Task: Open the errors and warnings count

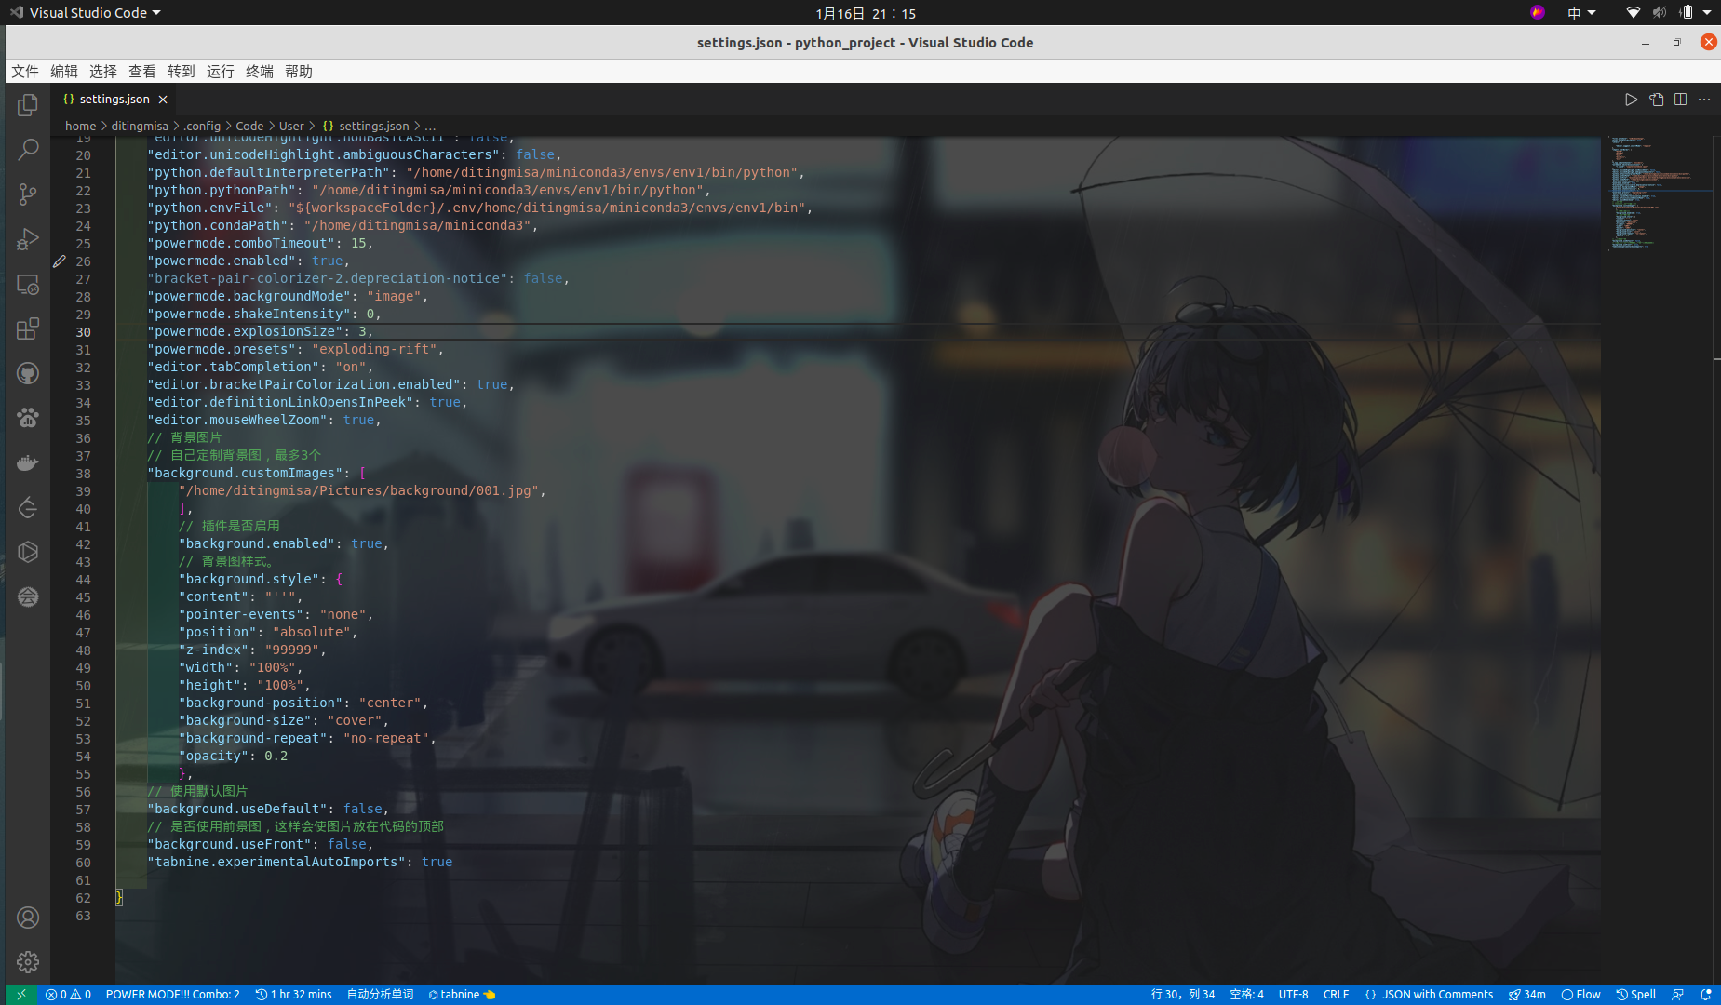Action: coord(68,995)
